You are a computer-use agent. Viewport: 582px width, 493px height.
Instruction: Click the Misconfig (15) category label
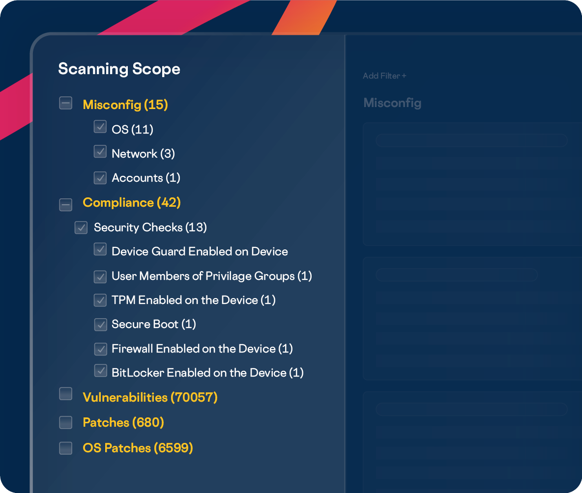pyautogui.click(x=125, y=105)
